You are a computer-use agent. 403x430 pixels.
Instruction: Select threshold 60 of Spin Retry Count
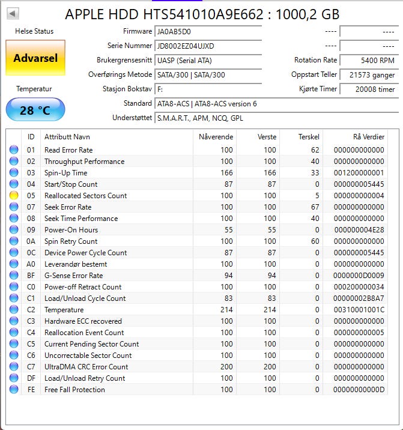315,241
